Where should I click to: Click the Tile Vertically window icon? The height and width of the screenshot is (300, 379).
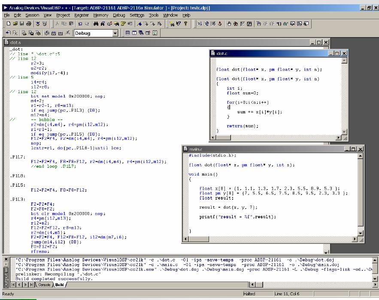coord(134,33)
